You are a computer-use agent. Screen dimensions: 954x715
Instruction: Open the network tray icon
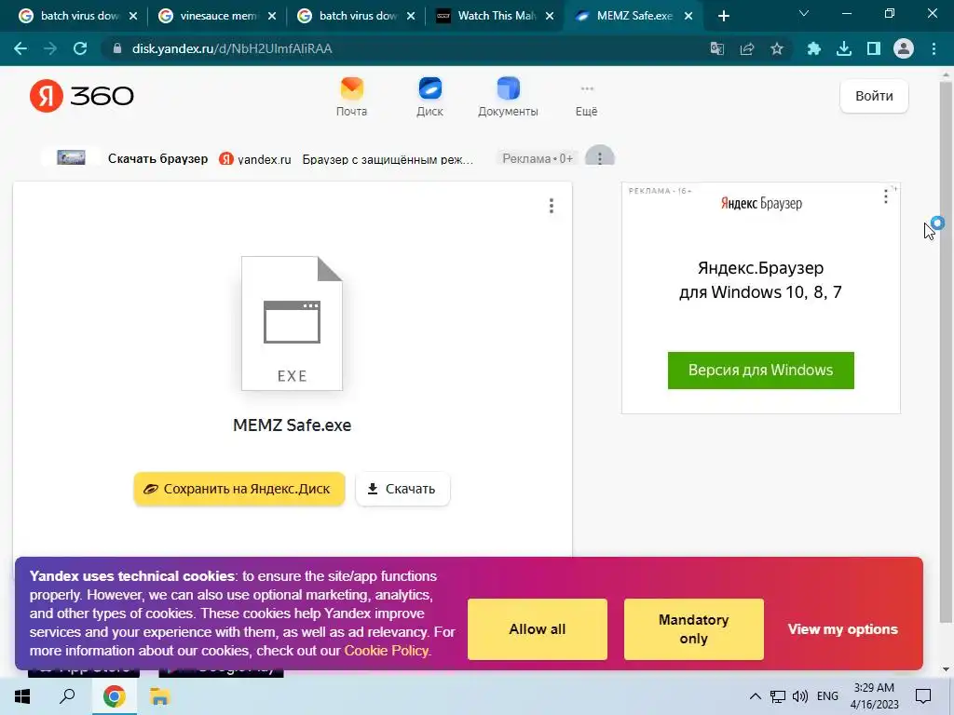778,696
